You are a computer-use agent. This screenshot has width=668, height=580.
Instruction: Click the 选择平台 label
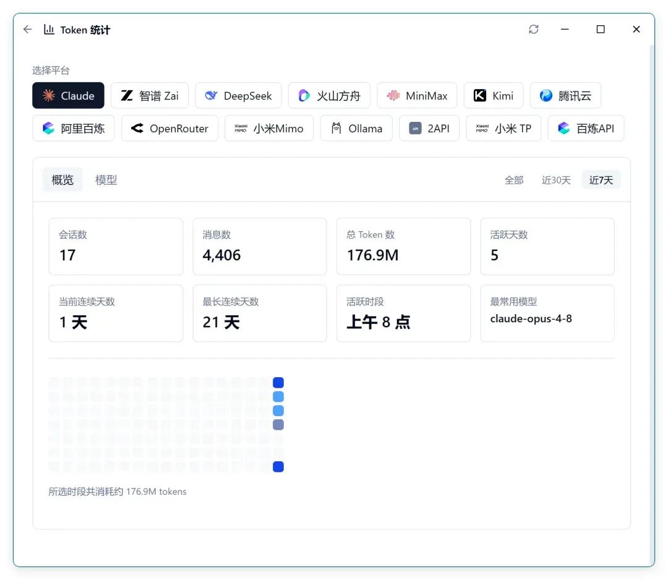51,70
